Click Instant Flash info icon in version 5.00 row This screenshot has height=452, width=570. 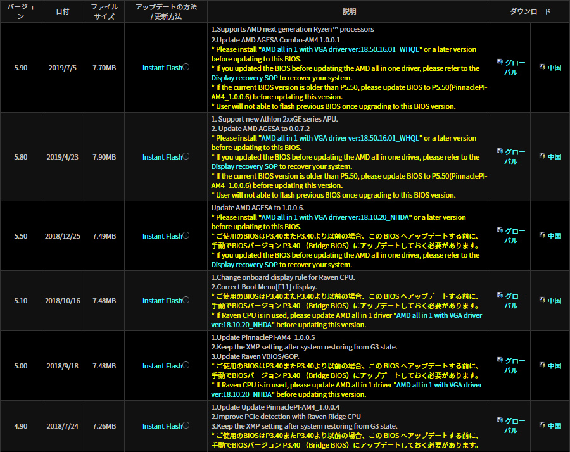click(x=186, y=365)
